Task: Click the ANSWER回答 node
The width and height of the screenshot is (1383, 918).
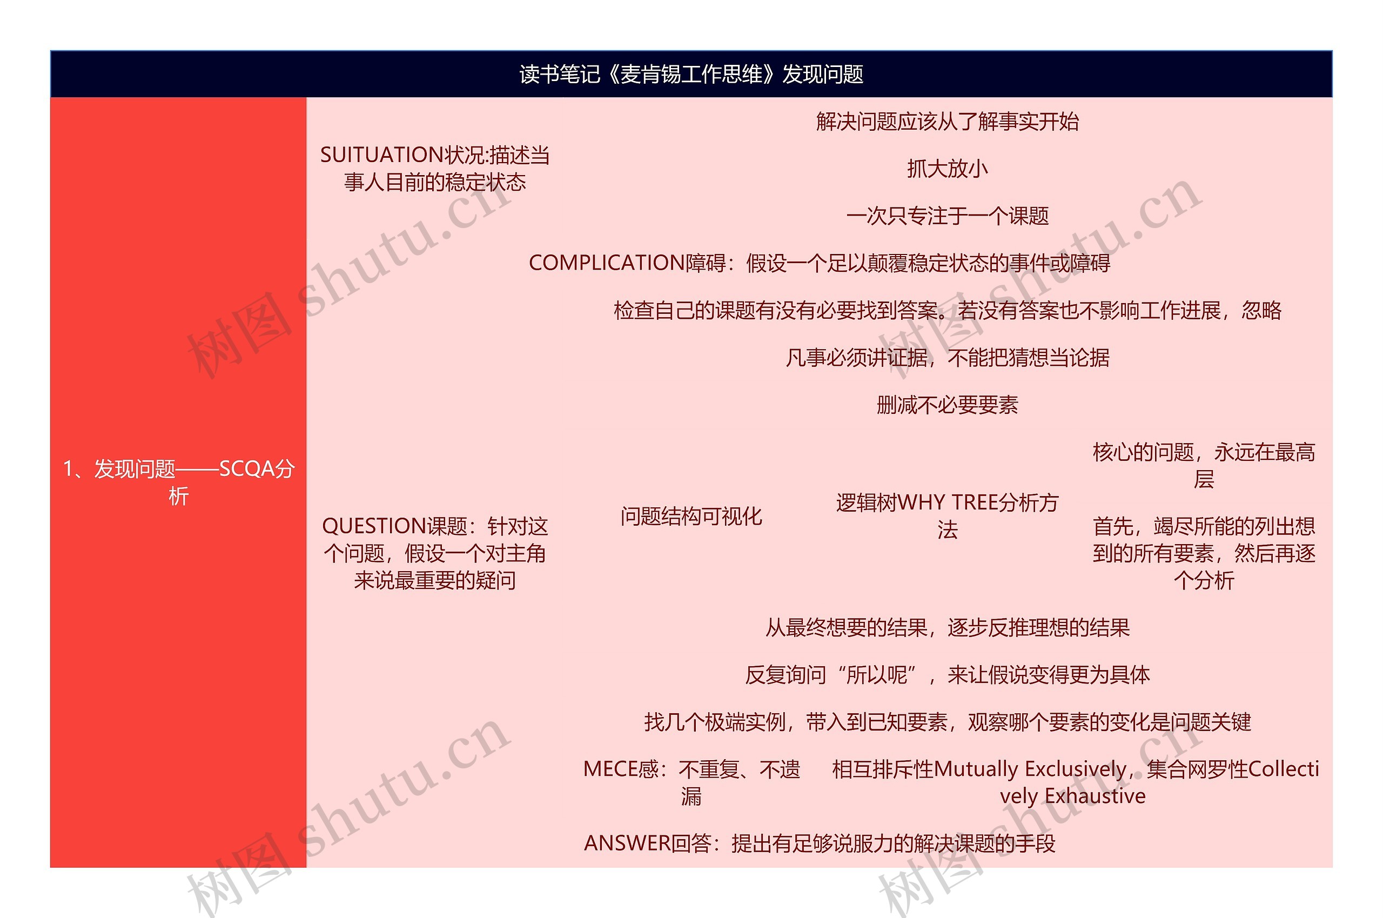Action: coord(820,843)
